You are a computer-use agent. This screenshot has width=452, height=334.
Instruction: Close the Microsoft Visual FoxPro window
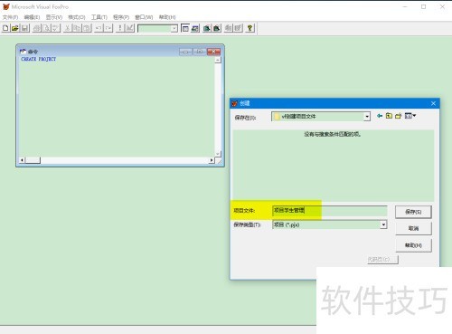point(442,7)
